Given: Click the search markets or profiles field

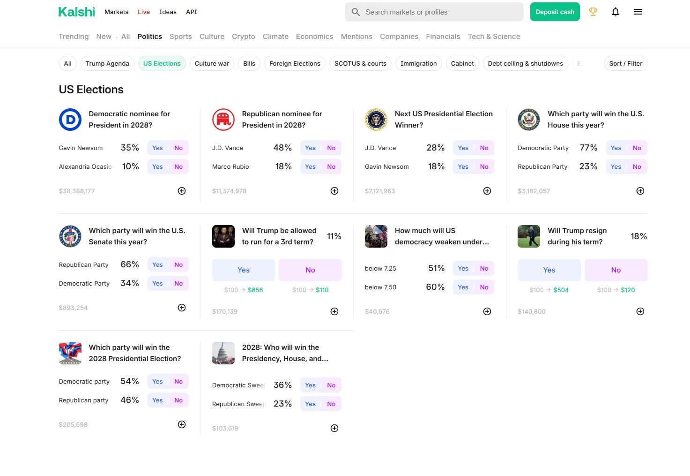Looking at the screenshot, I should (434, 12).
